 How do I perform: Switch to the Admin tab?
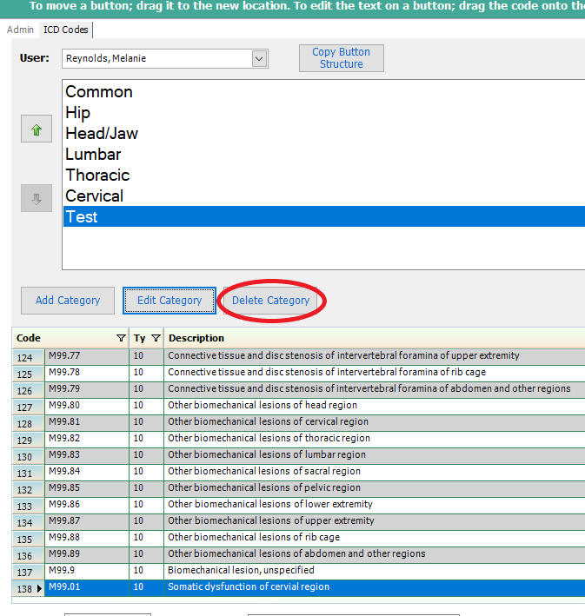[x=20, y=30]
